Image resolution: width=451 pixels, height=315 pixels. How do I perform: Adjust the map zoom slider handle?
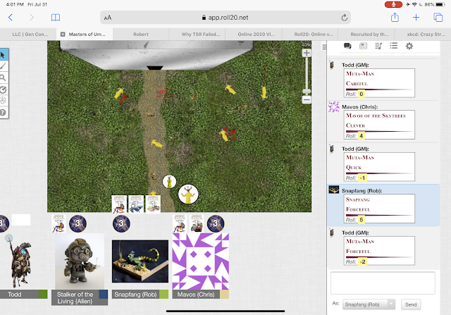[307, 91]
